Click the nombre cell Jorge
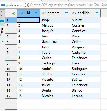Screen dimensions: 107x111 (55, 20)
